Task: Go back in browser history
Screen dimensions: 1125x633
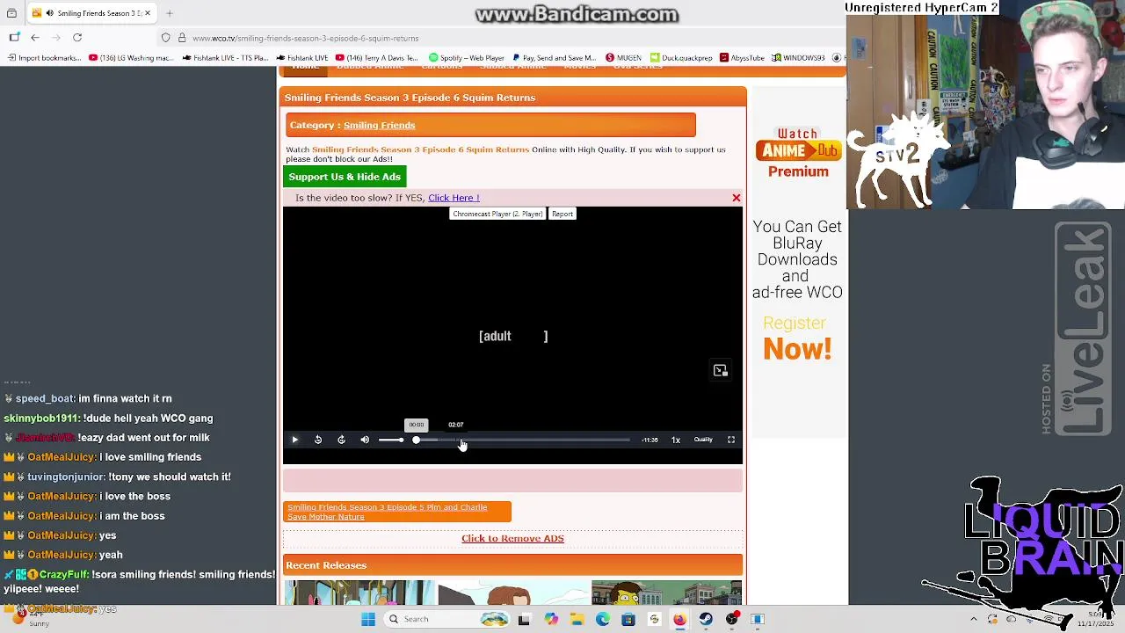Action: click(x=35, y=38)
